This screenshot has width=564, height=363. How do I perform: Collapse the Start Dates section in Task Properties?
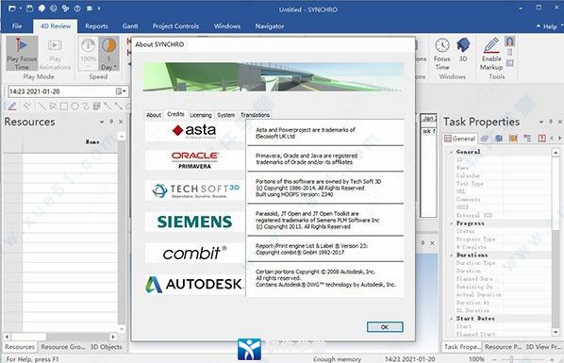click(x=451, y=319)
